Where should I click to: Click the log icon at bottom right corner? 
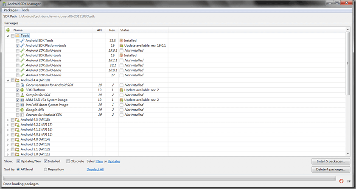(348, 181)
